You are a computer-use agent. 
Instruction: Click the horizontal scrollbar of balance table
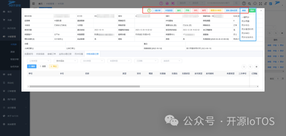85,86
